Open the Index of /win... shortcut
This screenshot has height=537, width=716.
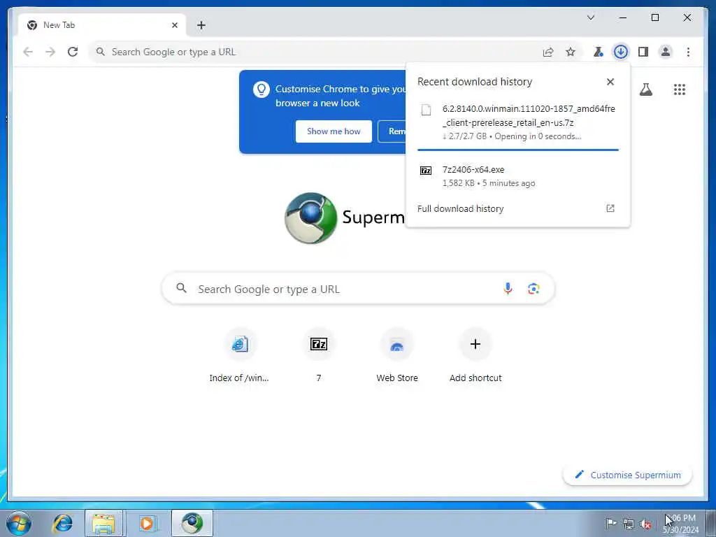tap(240, 355)
